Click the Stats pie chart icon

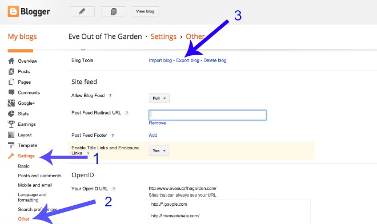click(x=11, y=113)
